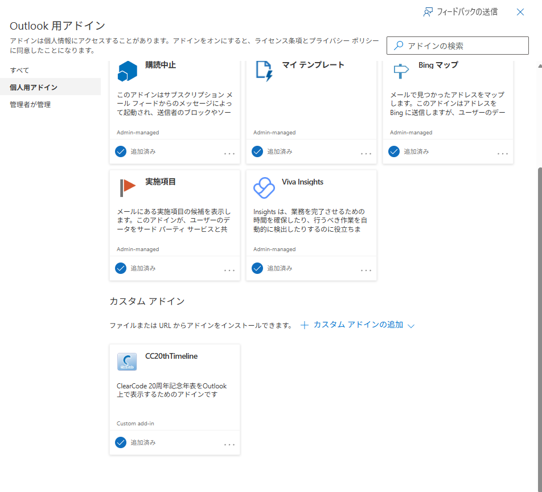The height and width of the screenshot is (492, 542).
Task: Open the Bing マップ add-in title
Action: point(438,65)
